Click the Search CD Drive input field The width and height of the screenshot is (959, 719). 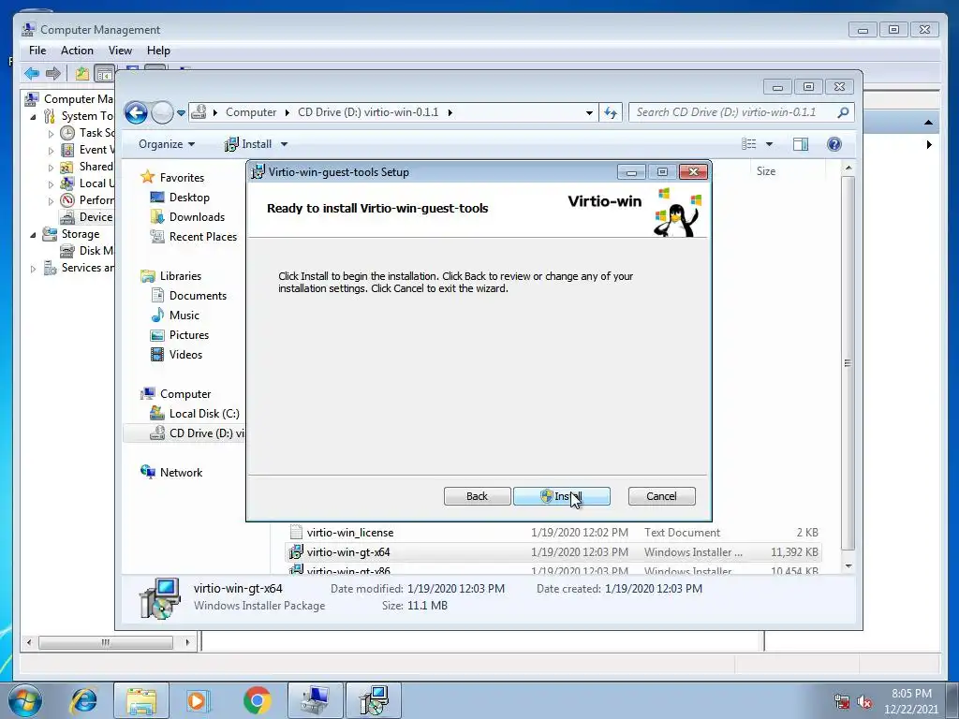click(731, 112)
